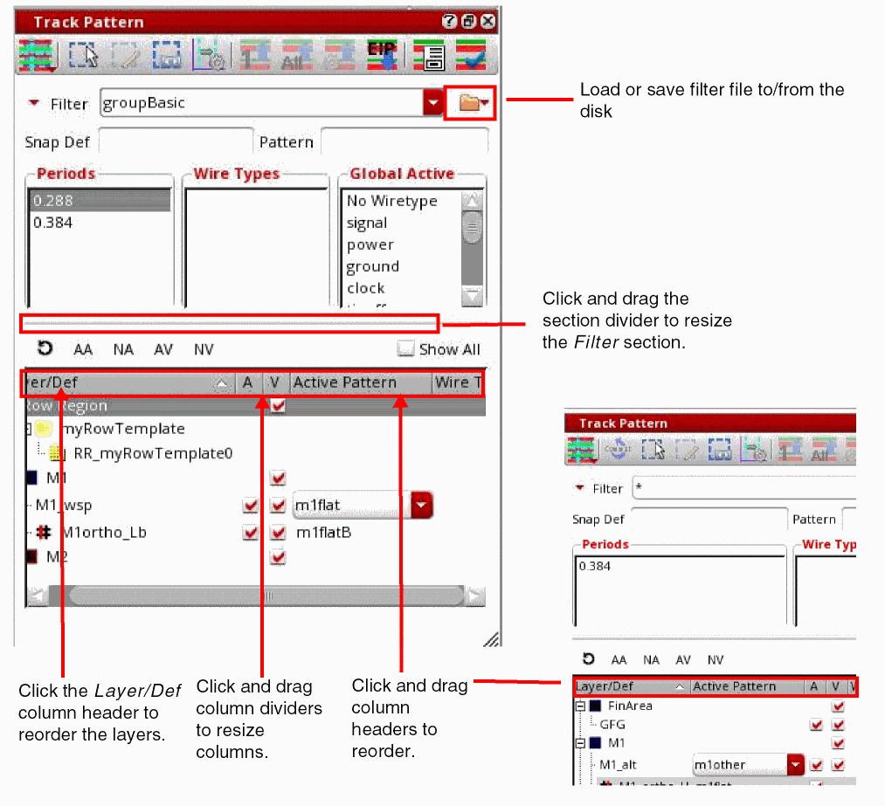This screenshot has width=885, height=806.
Task: Click the track pattern rows icon in main toolbar
Action: (38, 55)
